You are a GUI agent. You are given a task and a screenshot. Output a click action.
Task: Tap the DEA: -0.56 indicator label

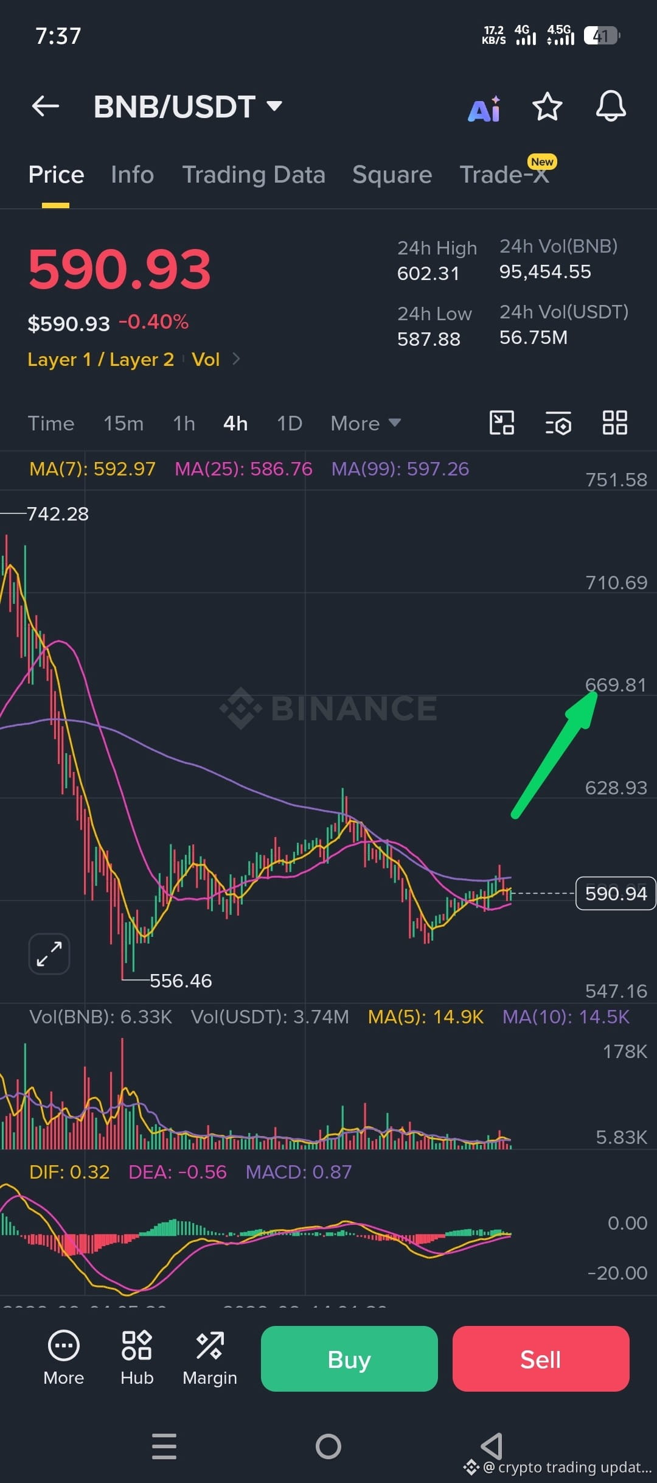tap(178, 1172)
